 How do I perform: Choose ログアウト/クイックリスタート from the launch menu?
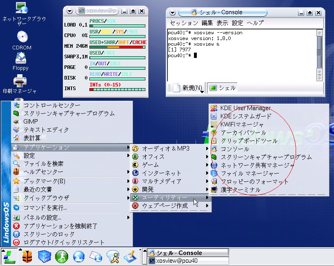(x=72, y=242)
